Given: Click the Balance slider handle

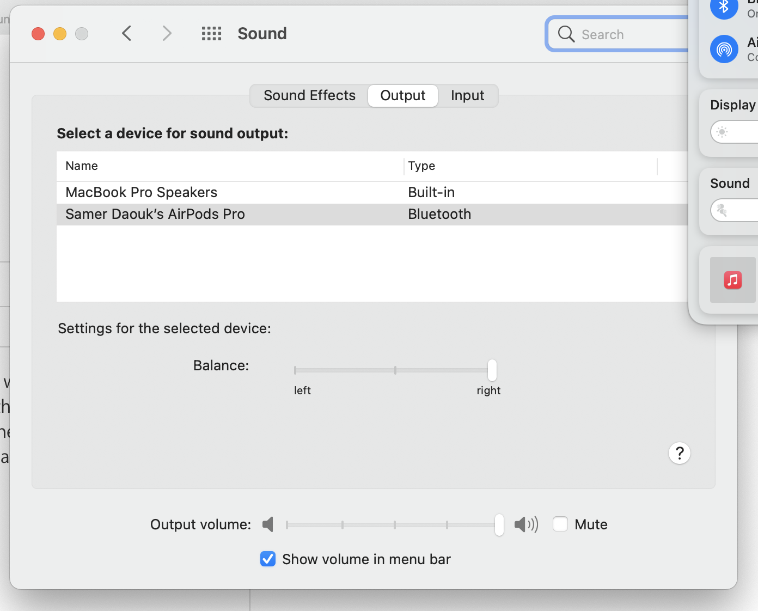Looking at the screenshot, I should tap(492, 370).
